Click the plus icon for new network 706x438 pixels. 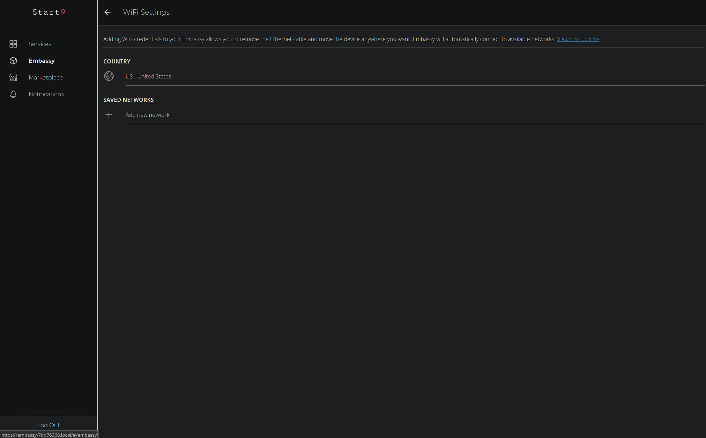click(x=109, y=114)
